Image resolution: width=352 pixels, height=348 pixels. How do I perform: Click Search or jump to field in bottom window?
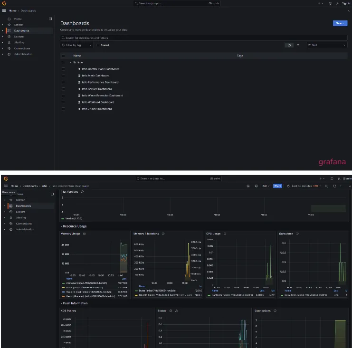pyautogui.click(x=178, y=179)
